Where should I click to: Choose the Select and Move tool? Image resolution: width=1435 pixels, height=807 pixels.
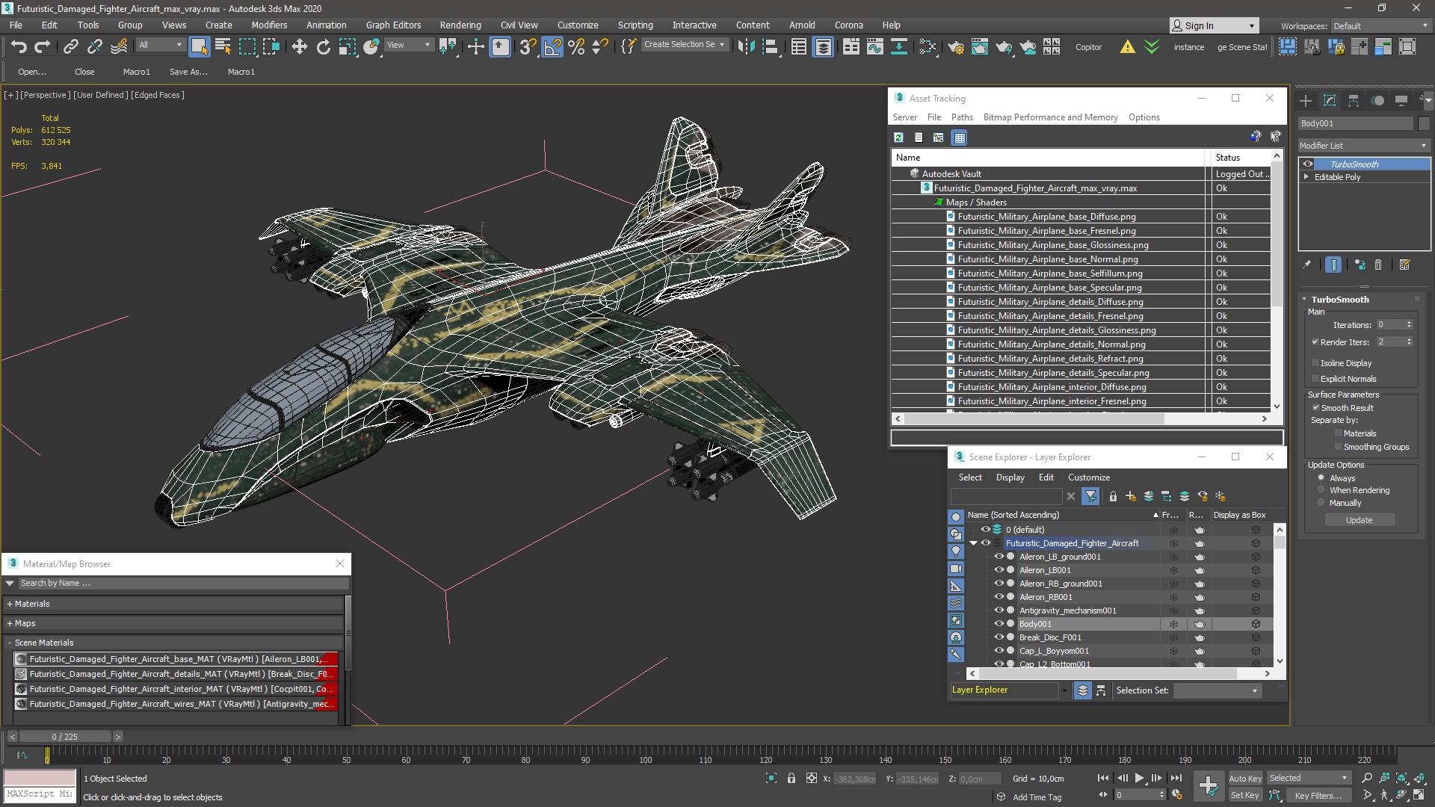(299, 47)
